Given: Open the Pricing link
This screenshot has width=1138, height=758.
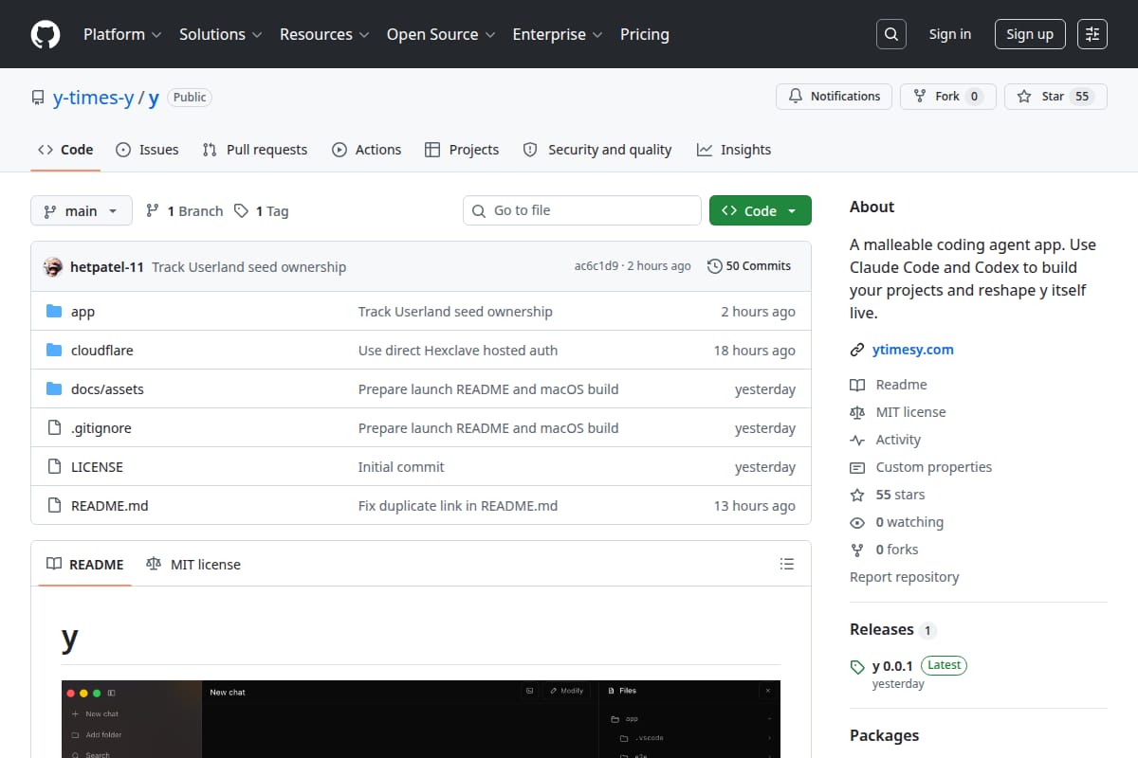Looking at the screenshot, I should (x=645, y=34).
